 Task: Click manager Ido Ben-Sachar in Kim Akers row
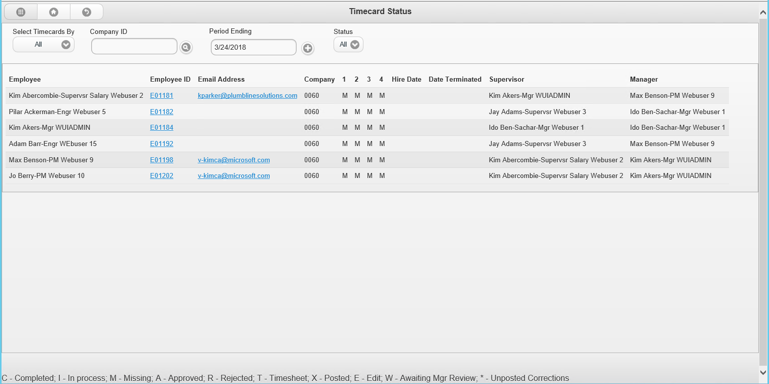(678, 127)
